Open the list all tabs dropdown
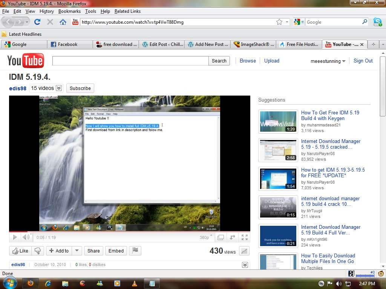The image size is (386, 289). [x=383, y=44]
